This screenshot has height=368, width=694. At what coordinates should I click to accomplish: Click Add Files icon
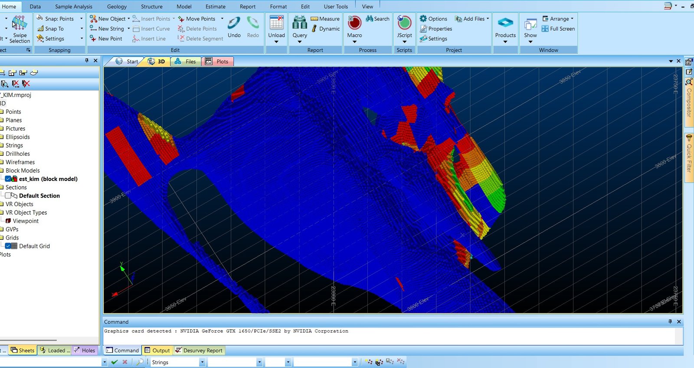click(458, 19)
